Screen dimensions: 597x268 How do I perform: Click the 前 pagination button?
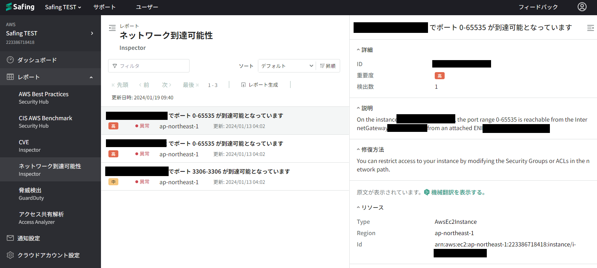point(144,85)
